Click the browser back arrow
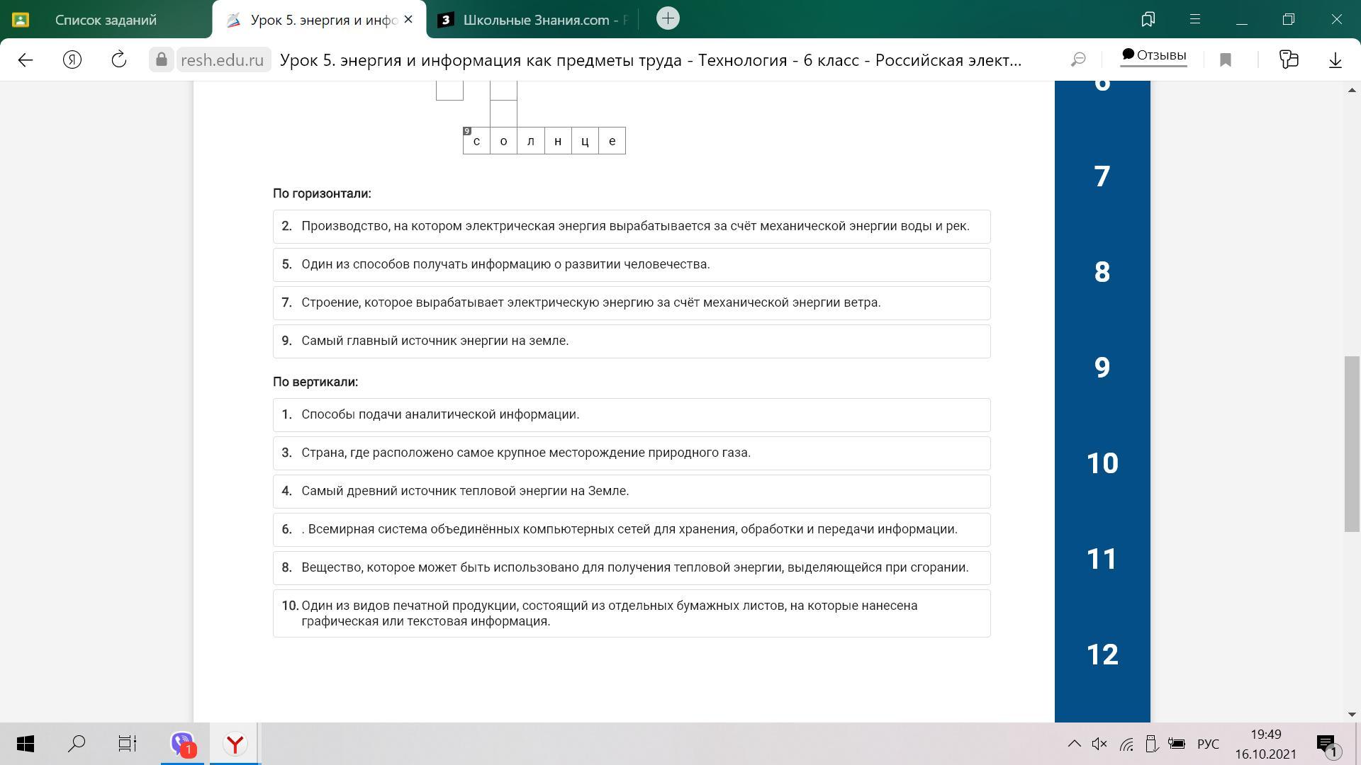This screenshot has width=1361, height=765. coord(26,60)
